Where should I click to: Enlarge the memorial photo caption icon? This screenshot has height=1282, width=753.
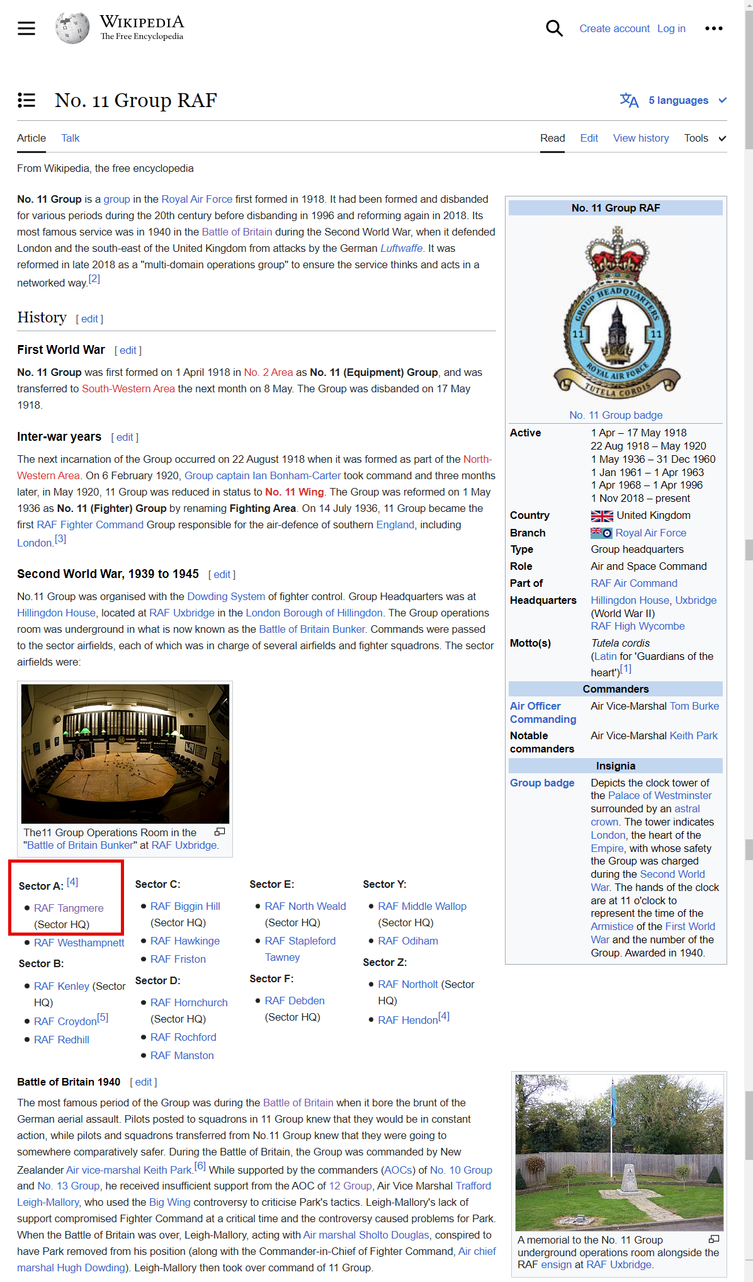tap(714, 1239)
